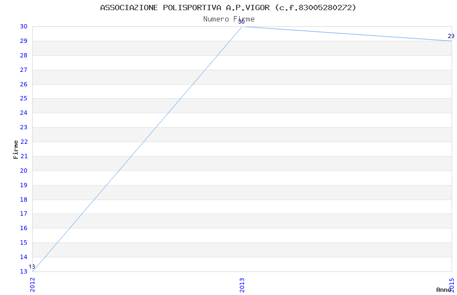Click y-axis tick value 29

[24, 41]
